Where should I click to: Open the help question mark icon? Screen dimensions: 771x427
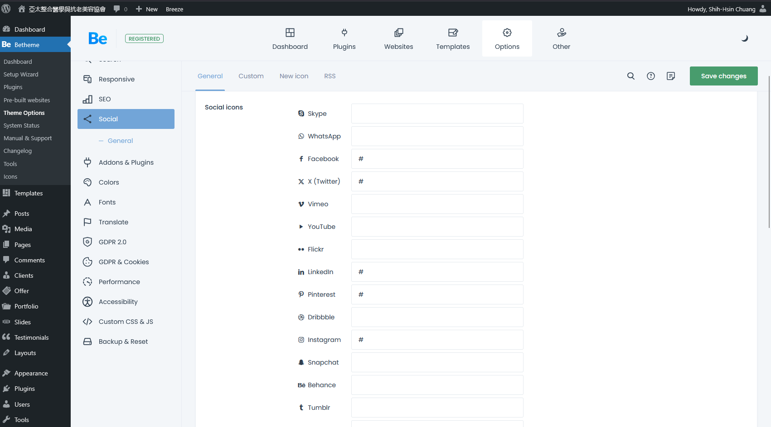pos(650,76)
